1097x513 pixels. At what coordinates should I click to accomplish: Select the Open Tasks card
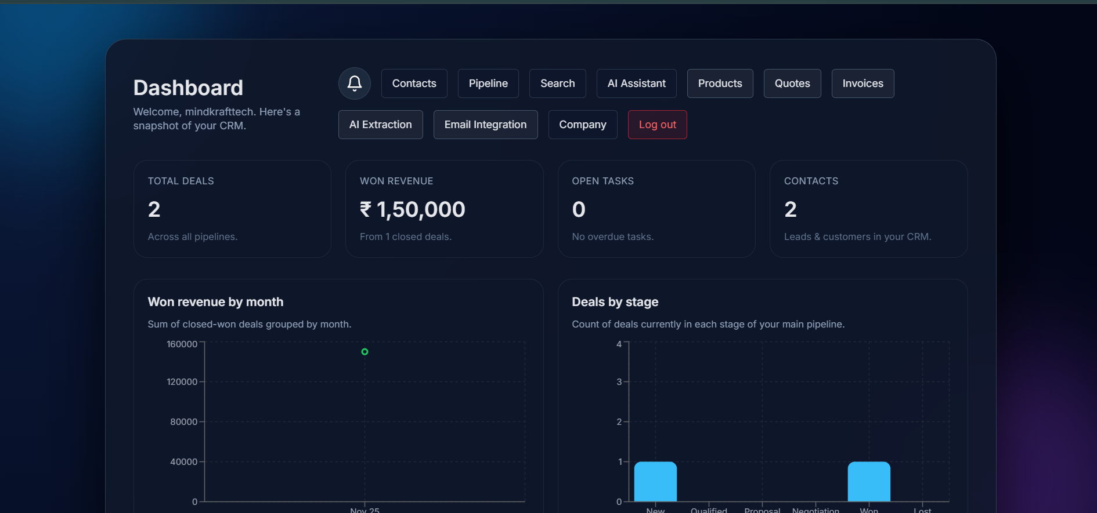pyautogui.click(x=656, y=209)
